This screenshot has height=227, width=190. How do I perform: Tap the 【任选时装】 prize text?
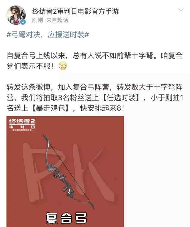pyautogui.click(x=121, y=98)
